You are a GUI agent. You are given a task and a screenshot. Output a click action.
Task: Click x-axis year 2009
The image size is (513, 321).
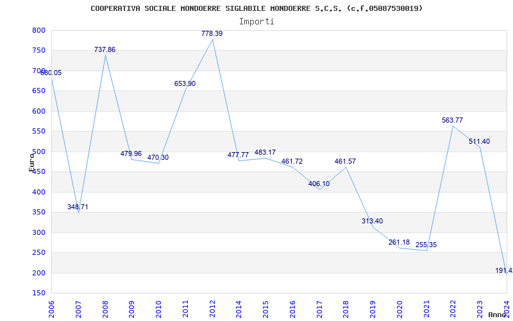131,309
